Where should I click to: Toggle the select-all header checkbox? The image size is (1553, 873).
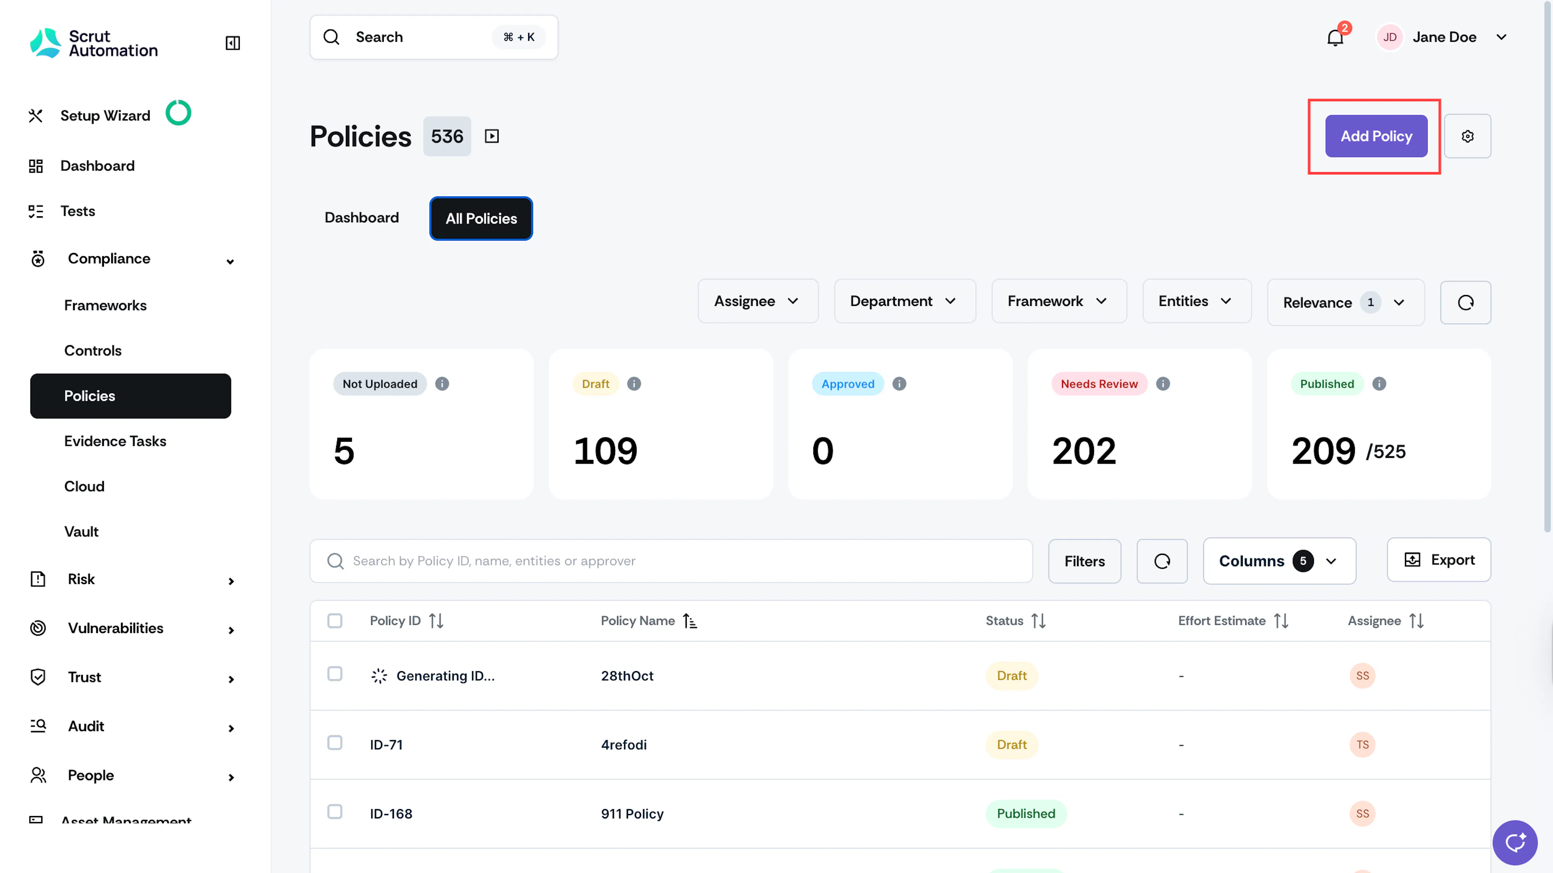tap(334, 620)
